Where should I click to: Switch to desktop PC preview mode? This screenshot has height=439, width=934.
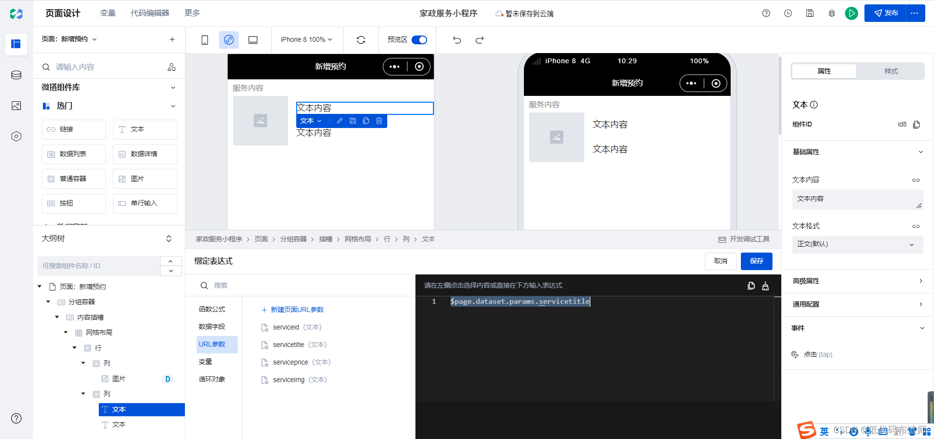(253, 40)
